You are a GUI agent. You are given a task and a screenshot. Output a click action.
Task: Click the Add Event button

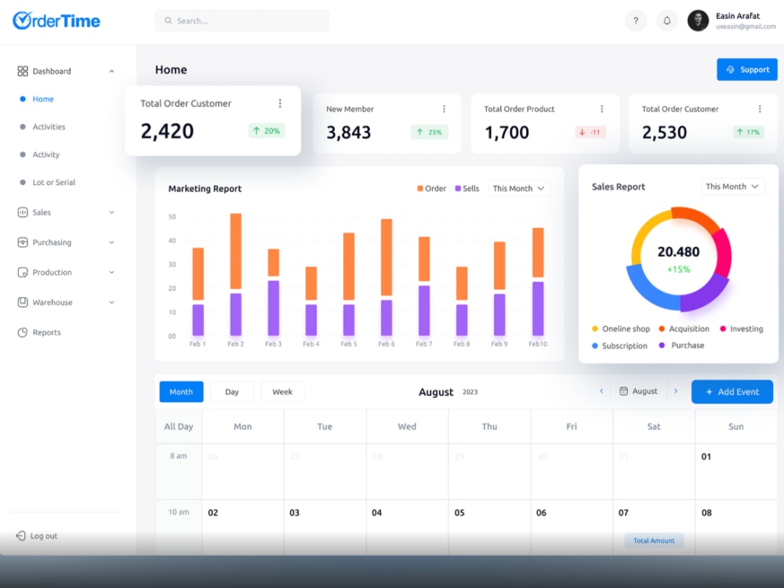[x=732, y=392]
